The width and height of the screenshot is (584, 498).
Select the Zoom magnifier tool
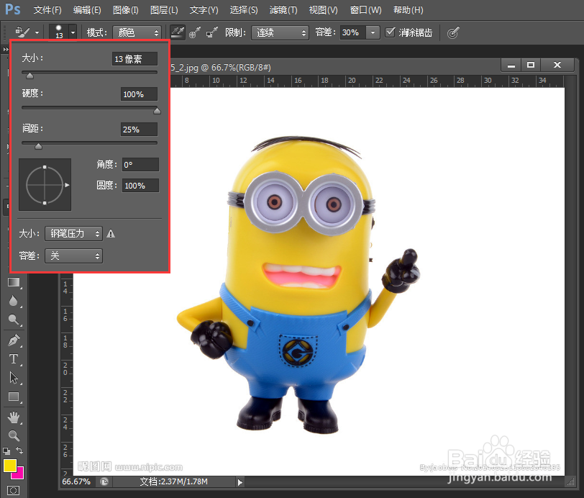tap(14, 436)
